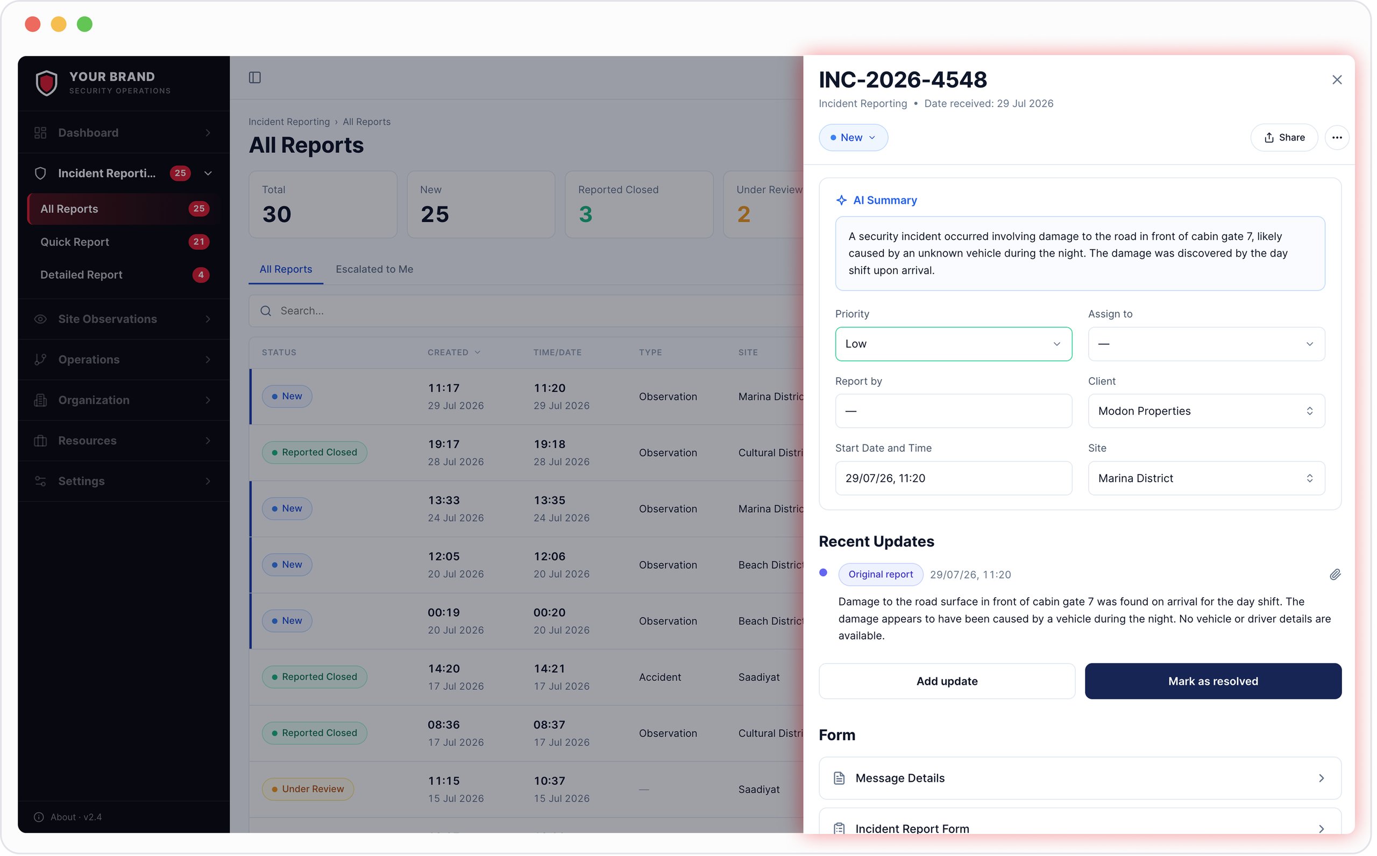Click the Message Details document icon
This screenshot has width=1377, height=856.
[x=839, y=779]
